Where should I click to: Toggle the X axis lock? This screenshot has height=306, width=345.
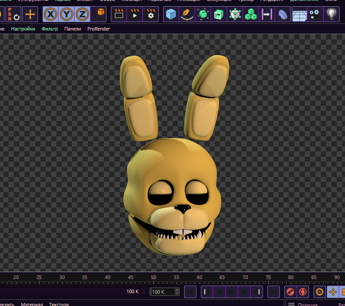pos(51,14)
